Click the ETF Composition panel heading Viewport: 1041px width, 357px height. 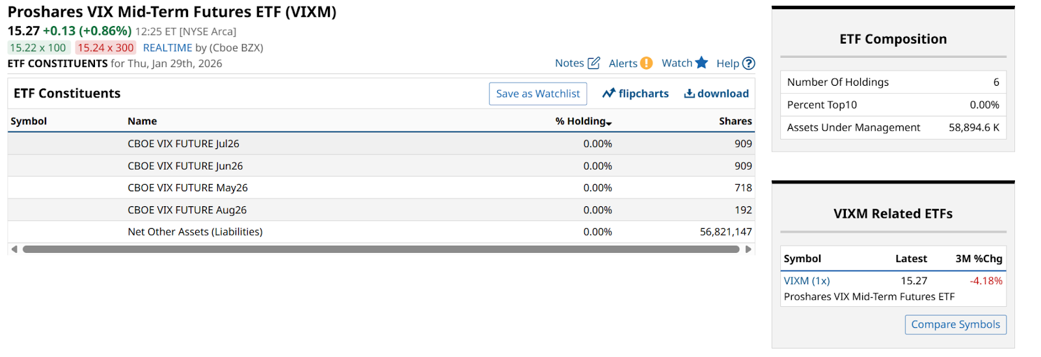click(x=893, y=39)
